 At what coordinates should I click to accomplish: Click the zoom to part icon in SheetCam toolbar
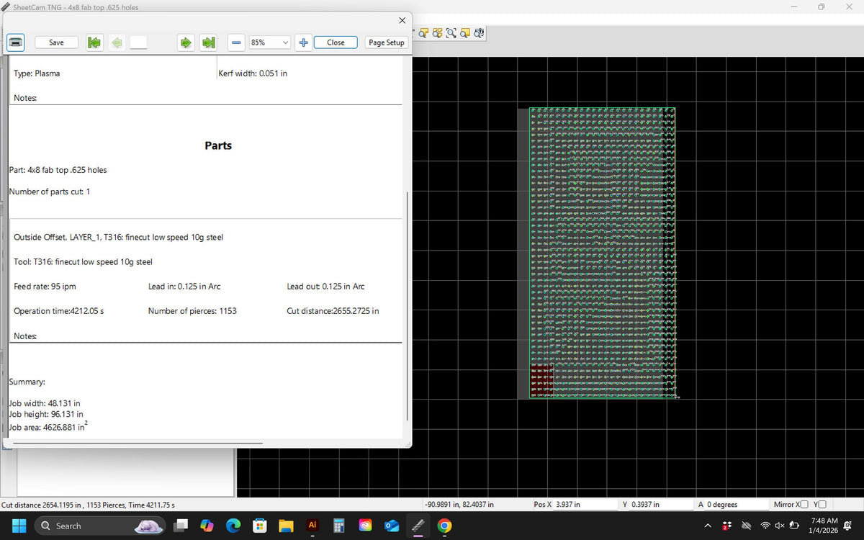(x=424, y=32)
